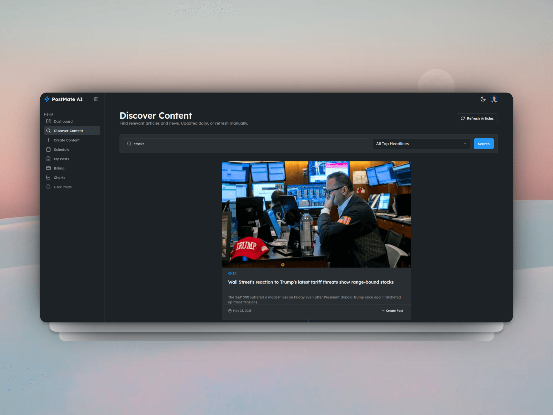The image size is (553, 415).
Task: Click the Billing credit card icon
Action: 48,168
